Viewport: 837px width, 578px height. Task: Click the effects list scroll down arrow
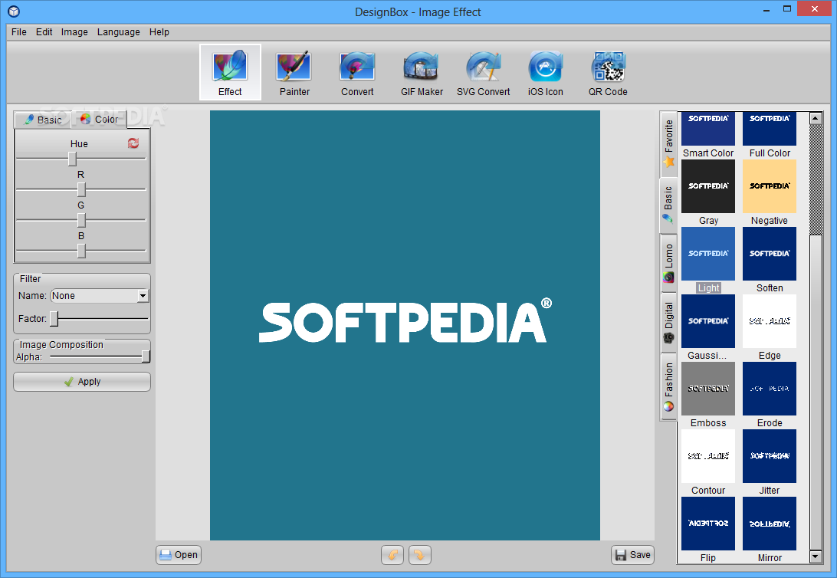tap(815, 557)
